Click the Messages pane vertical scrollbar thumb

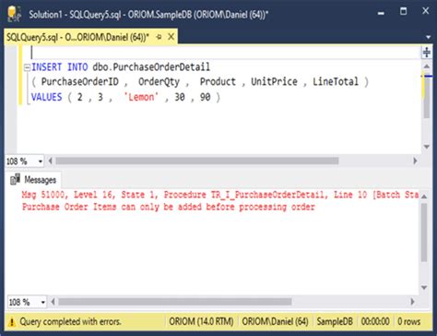[424, 233]
